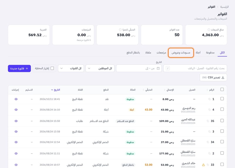Click download icon on تصدير CSV
Image resolution: width=235 pixels, height=168 pixels.
pyautogui.click(x=223, y=78)
